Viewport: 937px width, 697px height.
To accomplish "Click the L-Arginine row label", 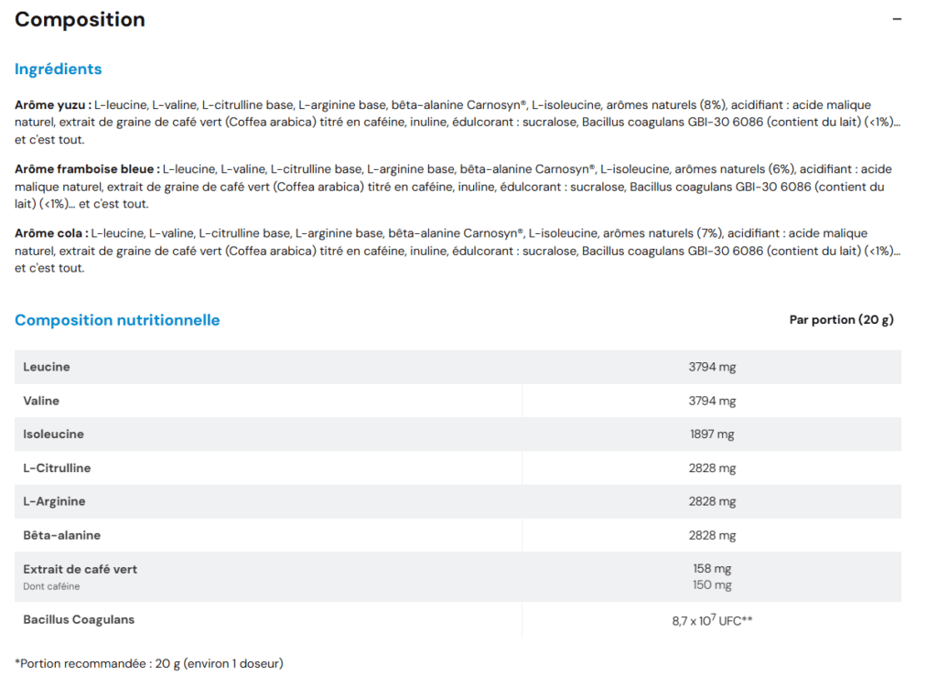I will (x=54, y=501).
